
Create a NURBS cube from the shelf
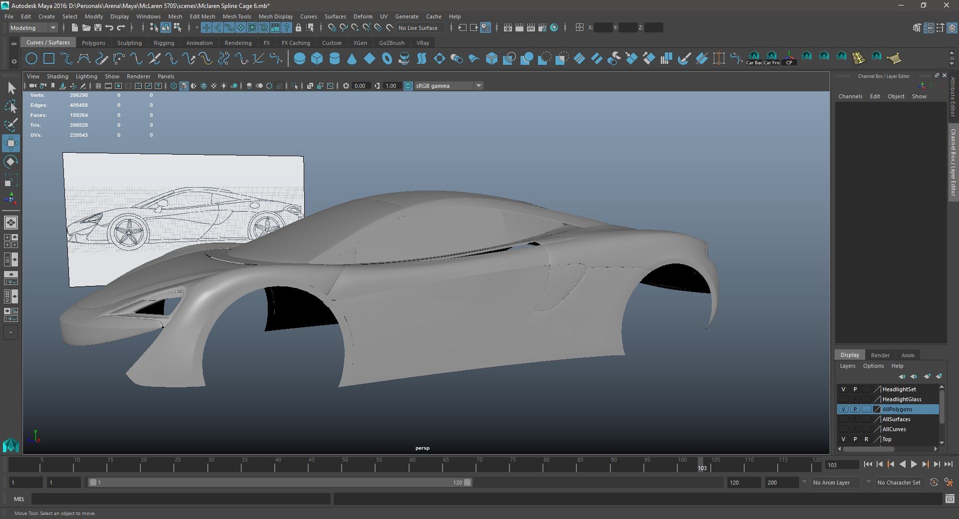317,59
